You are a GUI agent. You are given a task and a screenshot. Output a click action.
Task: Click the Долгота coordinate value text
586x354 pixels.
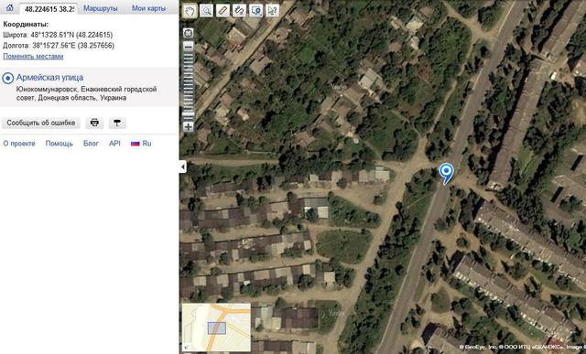coord(59,46)
